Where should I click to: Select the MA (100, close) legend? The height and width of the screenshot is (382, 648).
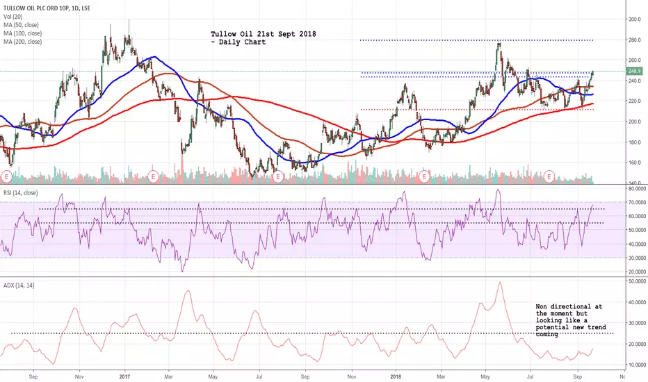[23, 33]
